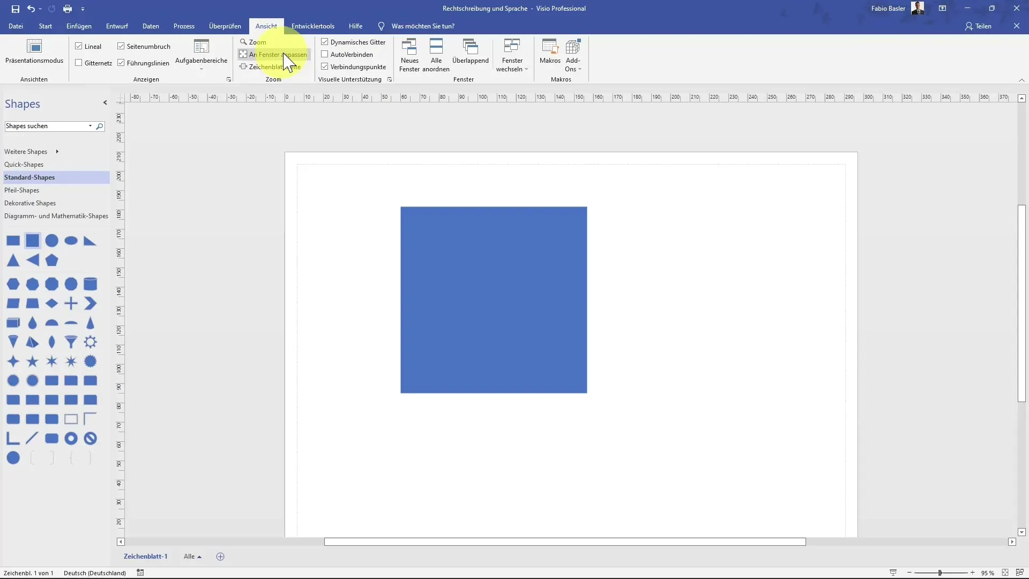Click the presentation mode icon in status bar
Image resolution: width=1029 pixels, height=579 pixels.
[x=893, y=573]
